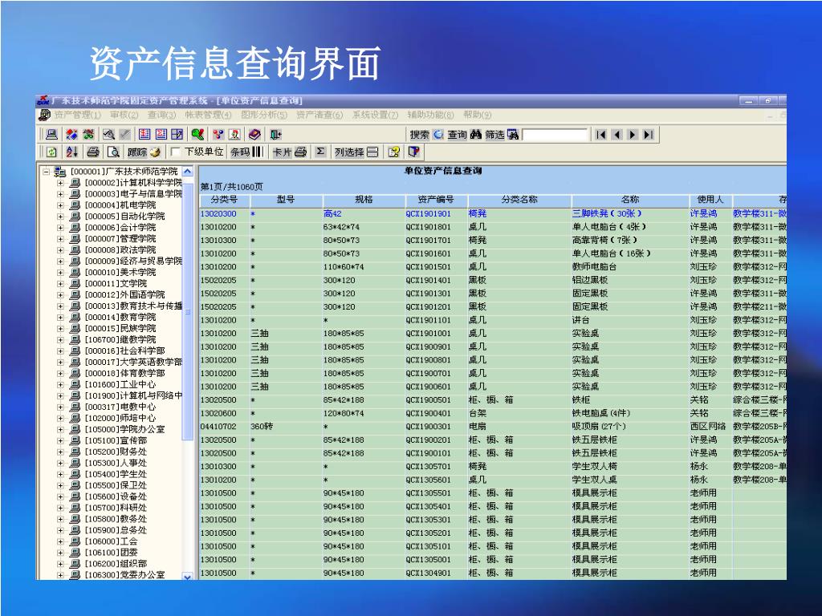The height and width of the screenshot is (616, 822).
Task: Click the search text input field
Action: point(555,135)
